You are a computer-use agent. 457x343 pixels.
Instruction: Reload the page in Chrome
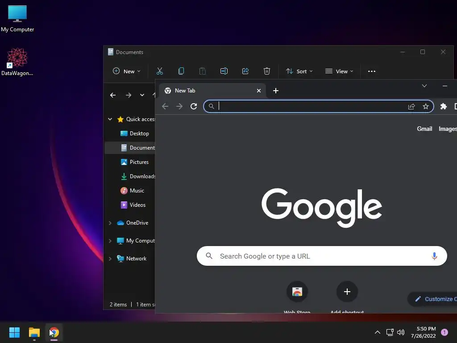[x=194, y=106]
